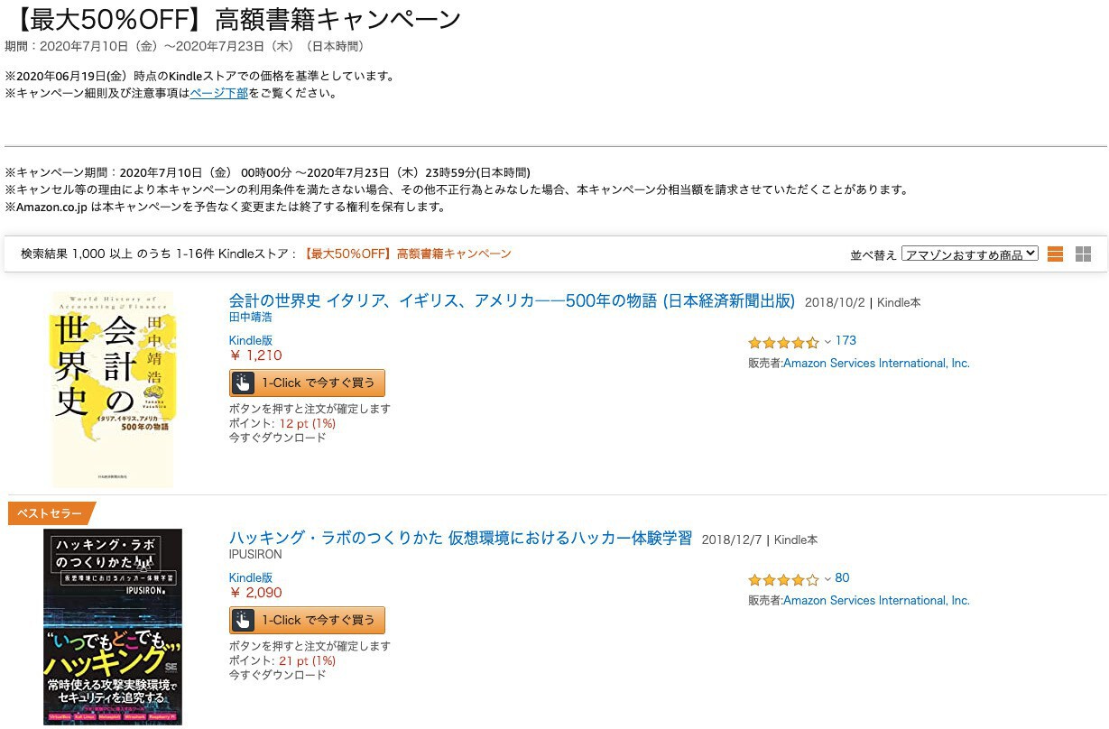1109x729 pixels.
Task: Buy ハッキング・ラボ with 1-Click button
Action: coord(318,620)
